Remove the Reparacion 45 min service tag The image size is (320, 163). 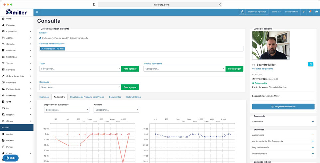coord(43,49)
